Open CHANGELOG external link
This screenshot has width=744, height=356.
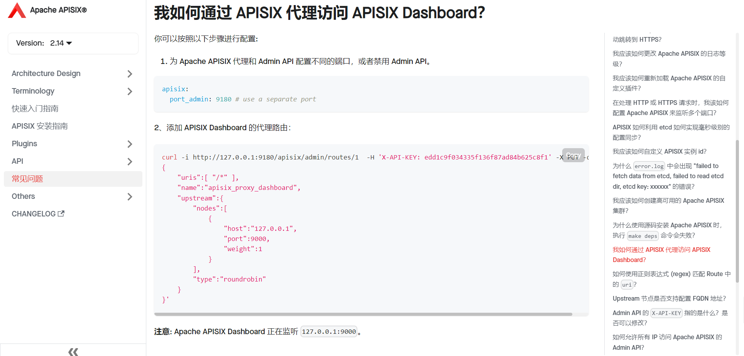38,214
